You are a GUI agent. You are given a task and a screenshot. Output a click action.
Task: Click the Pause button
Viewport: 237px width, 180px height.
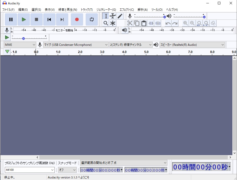pyautogui.click(x=11, y=19)
